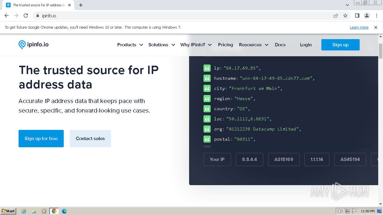Click the quote icon beside hostname field
The width and height of the screenshot is (383, 215).
click(207, 78)
